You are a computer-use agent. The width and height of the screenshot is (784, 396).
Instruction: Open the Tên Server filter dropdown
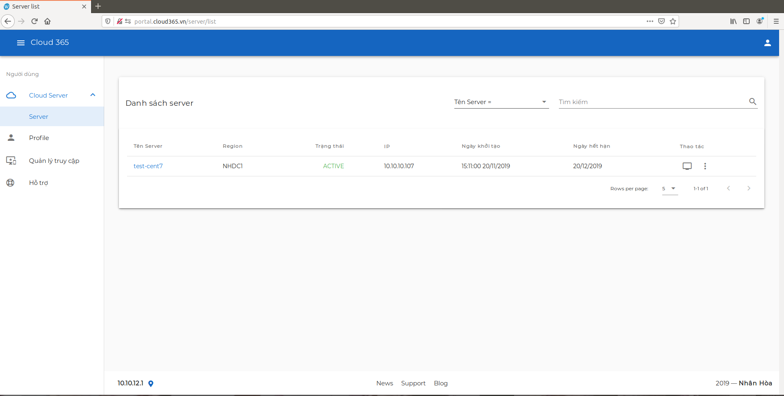pyautogui.click(x=501, y=102)
